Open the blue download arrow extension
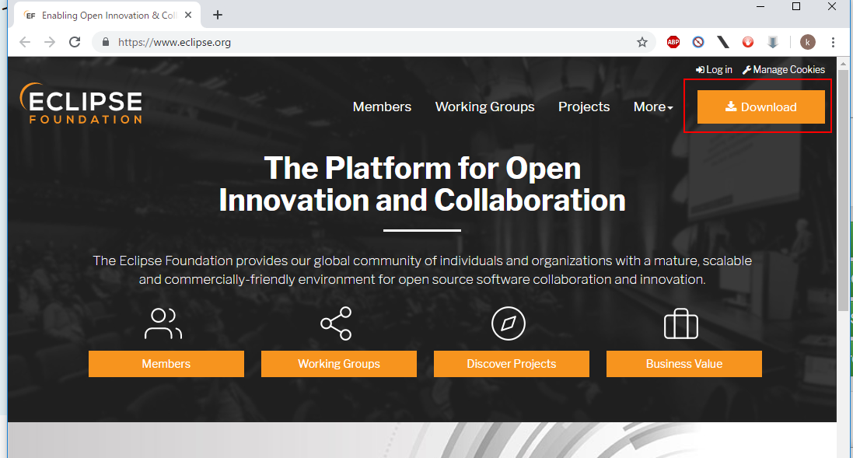 [x=773, y=42]
